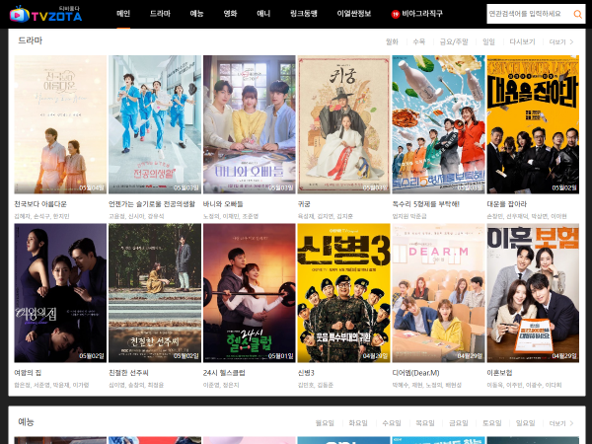Click the 드라마 section heading
This screenshot has width=592, height=444.
[31, 40]
